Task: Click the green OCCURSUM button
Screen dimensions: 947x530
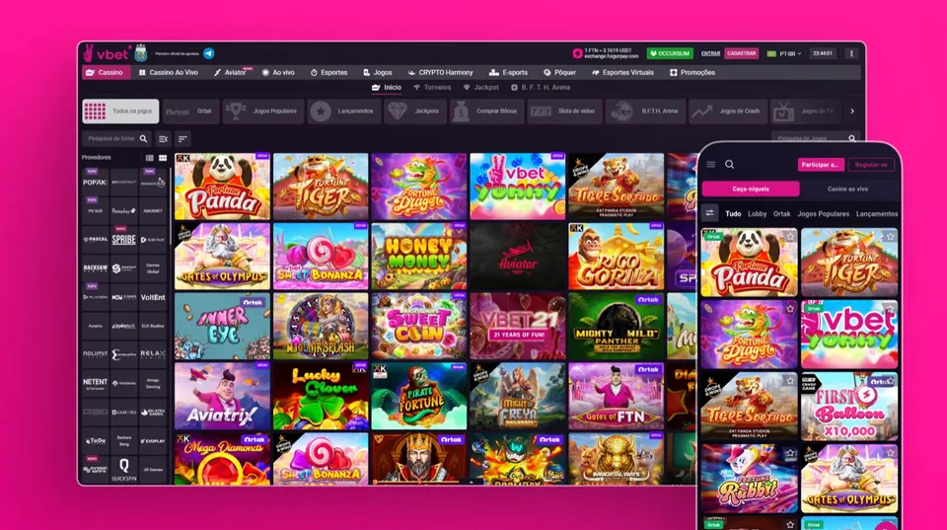Action: click(670, 53)
